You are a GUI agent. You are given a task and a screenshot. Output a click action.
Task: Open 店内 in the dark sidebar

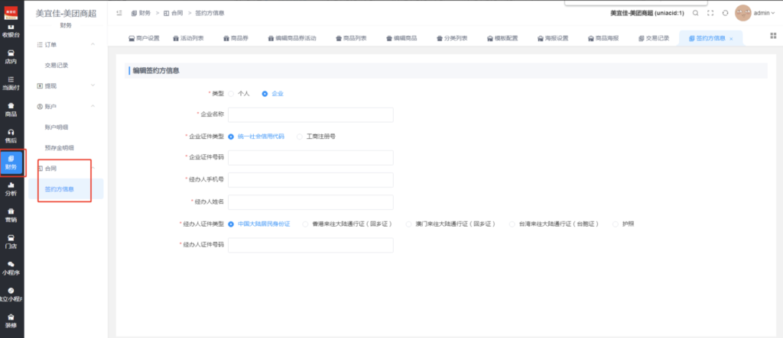(11, 57)
